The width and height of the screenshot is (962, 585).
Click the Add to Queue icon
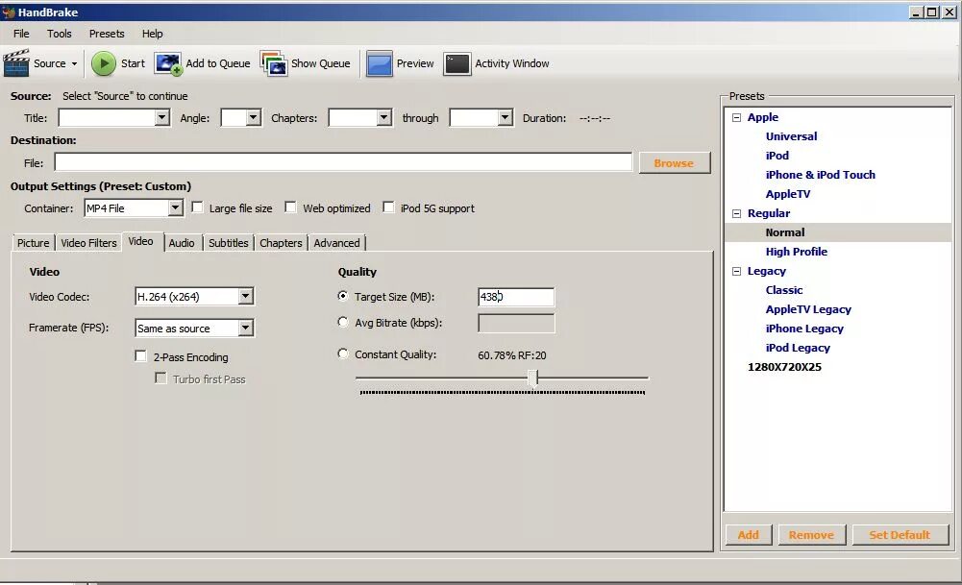click(x=168, y=63)
